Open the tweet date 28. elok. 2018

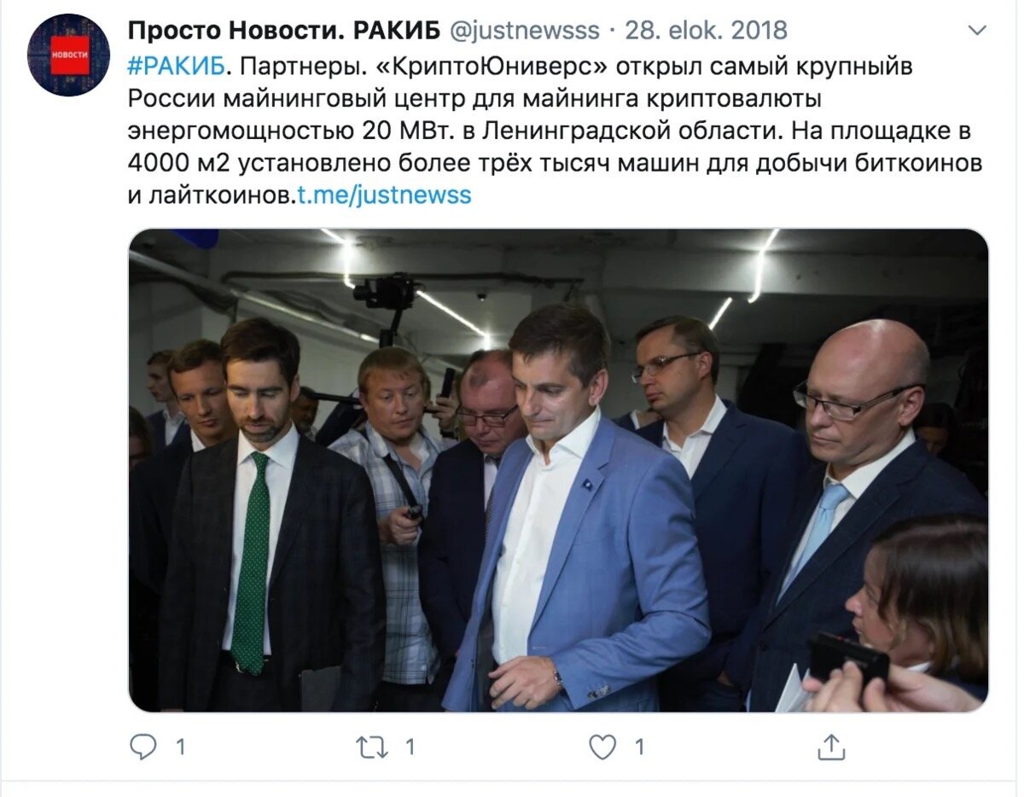[x=707, y=31]
